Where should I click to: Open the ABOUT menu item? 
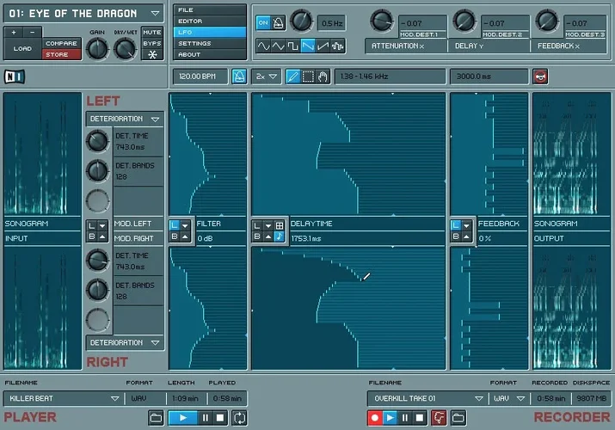(210, 54)
